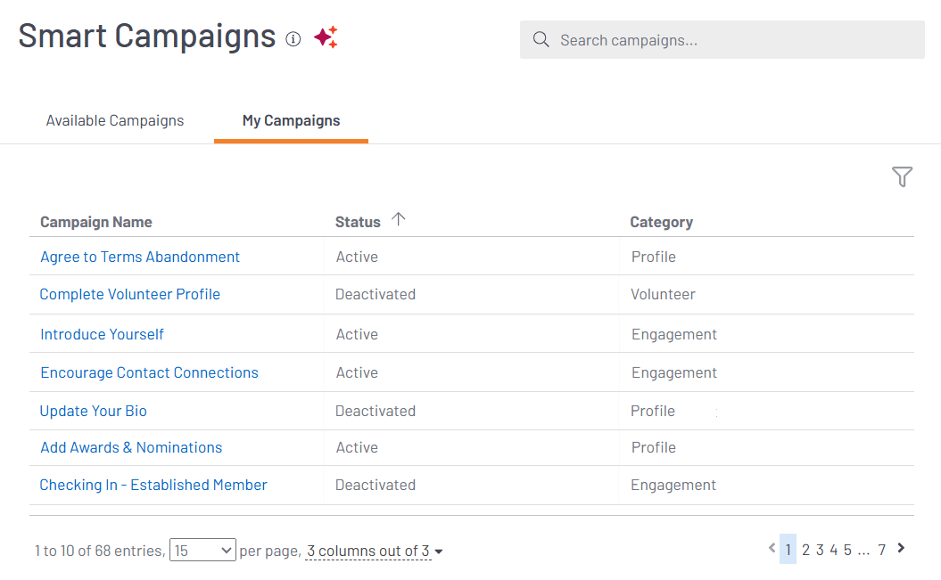
Task: Switch to the Available Campaigns tab
Action: tap(114, 120)
